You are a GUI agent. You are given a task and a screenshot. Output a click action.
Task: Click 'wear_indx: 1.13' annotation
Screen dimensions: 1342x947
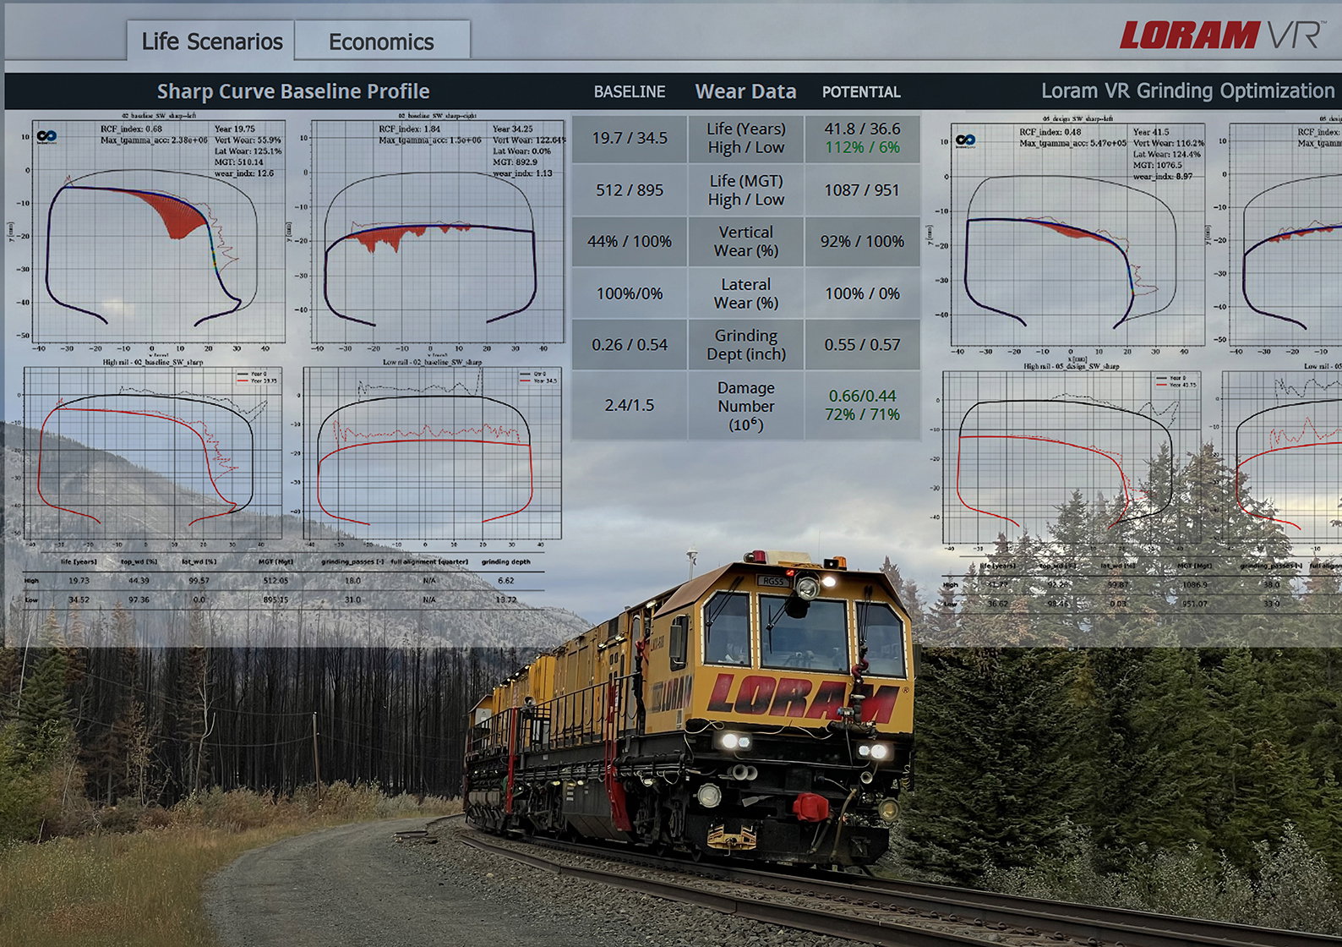522,172
